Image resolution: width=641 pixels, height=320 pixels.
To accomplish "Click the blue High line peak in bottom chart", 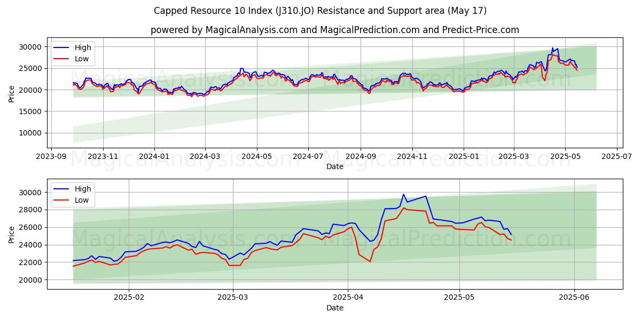I will (403, 195).
